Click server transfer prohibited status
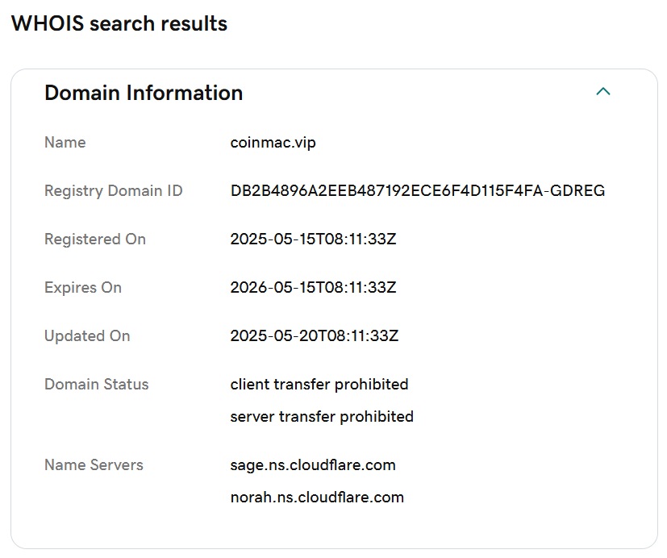The image size is (667, 558). pyautogui.click(x=322, y=417)
